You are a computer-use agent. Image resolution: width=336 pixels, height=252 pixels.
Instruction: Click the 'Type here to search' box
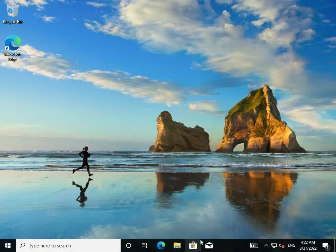coord(68,245)
